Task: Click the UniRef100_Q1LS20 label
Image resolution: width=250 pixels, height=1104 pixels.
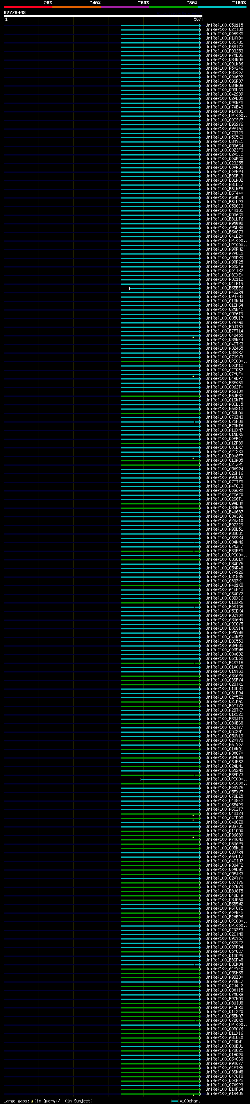Action: tap(224, 1012)
